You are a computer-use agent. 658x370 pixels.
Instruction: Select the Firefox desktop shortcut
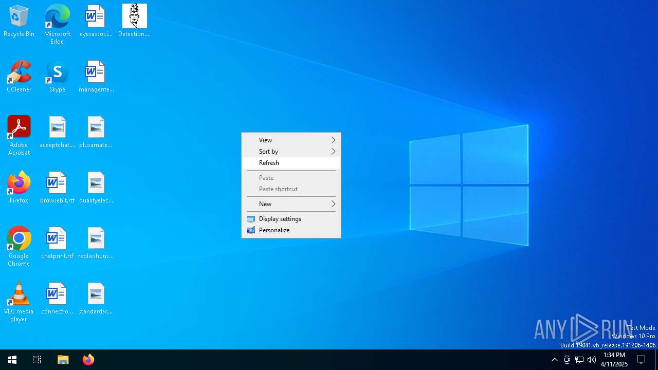click(19, 188)
